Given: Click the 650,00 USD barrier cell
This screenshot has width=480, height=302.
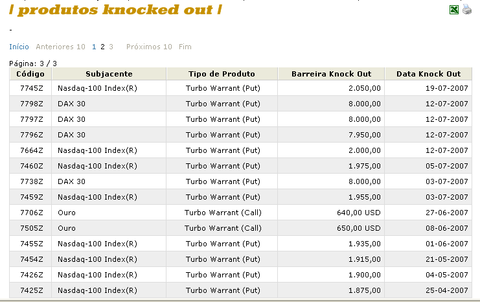Looking at the screenshot, I should tap(357, 228).
